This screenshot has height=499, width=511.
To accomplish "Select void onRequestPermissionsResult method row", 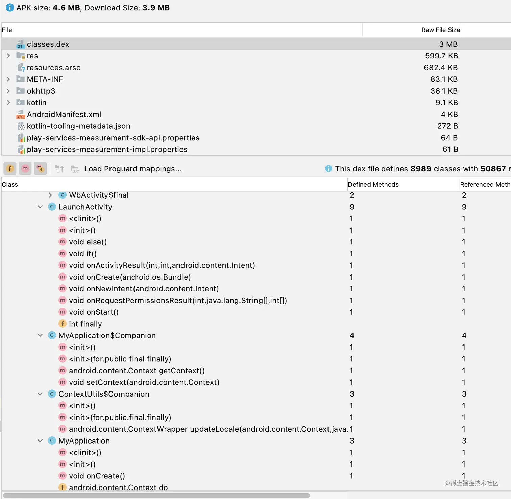I will [256, 300].
